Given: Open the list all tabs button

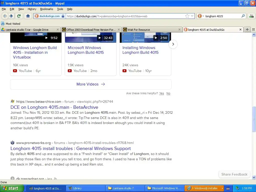Looking at the screenshot, I should click(253, 29).
